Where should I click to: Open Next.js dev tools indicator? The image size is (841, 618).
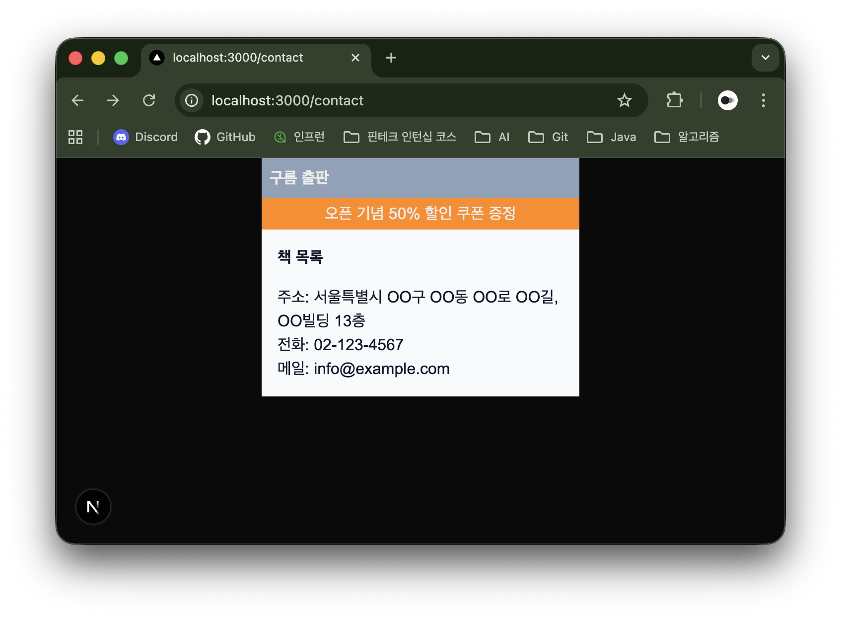(x=93, y=507)
